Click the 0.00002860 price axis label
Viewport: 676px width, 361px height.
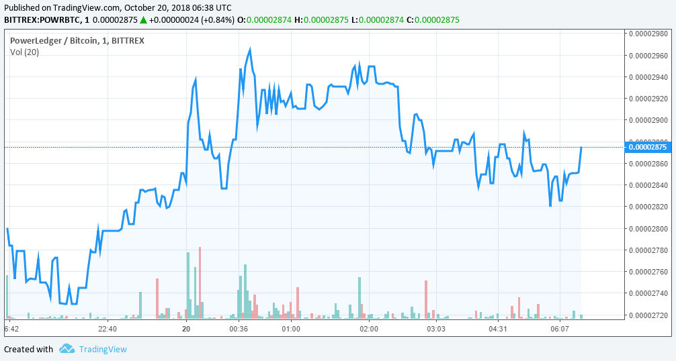point(648,164)
